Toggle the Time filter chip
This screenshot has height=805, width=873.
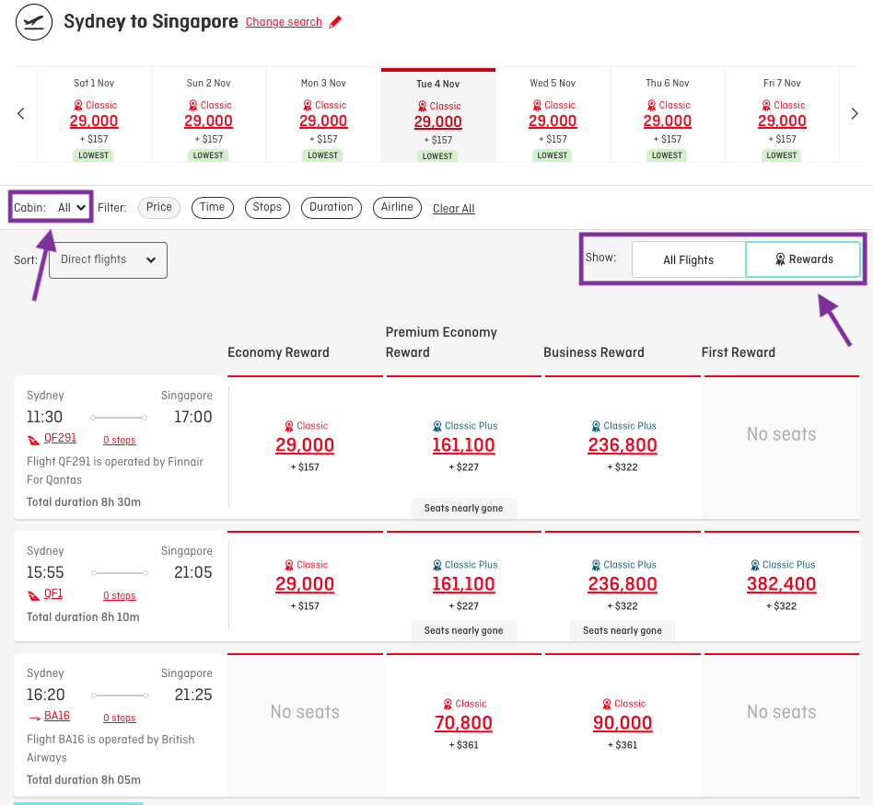click(x=213, y=208)
